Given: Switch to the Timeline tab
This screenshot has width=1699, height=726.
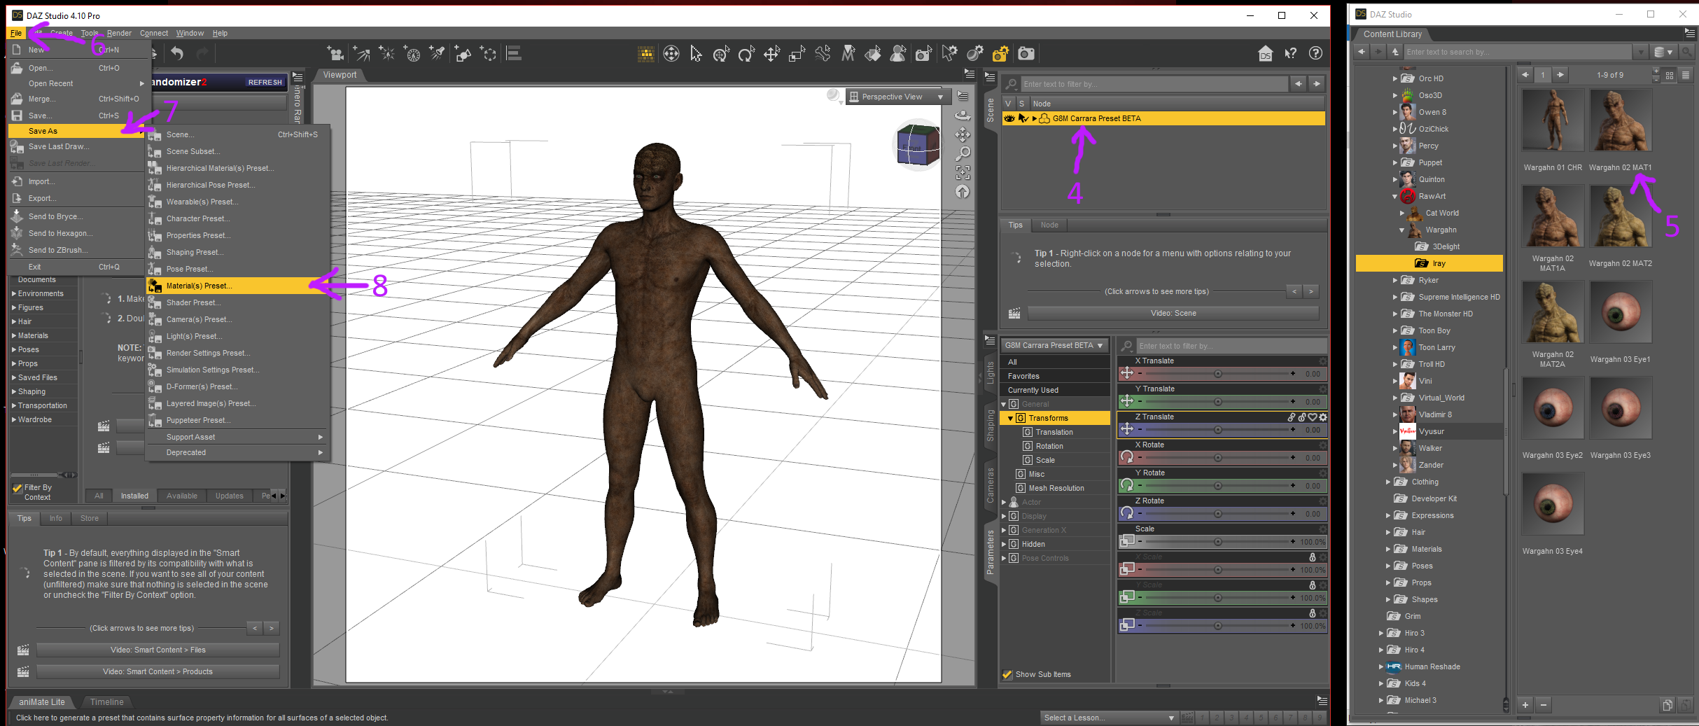Looking at the screenshot, I should [x=106, y=701].
